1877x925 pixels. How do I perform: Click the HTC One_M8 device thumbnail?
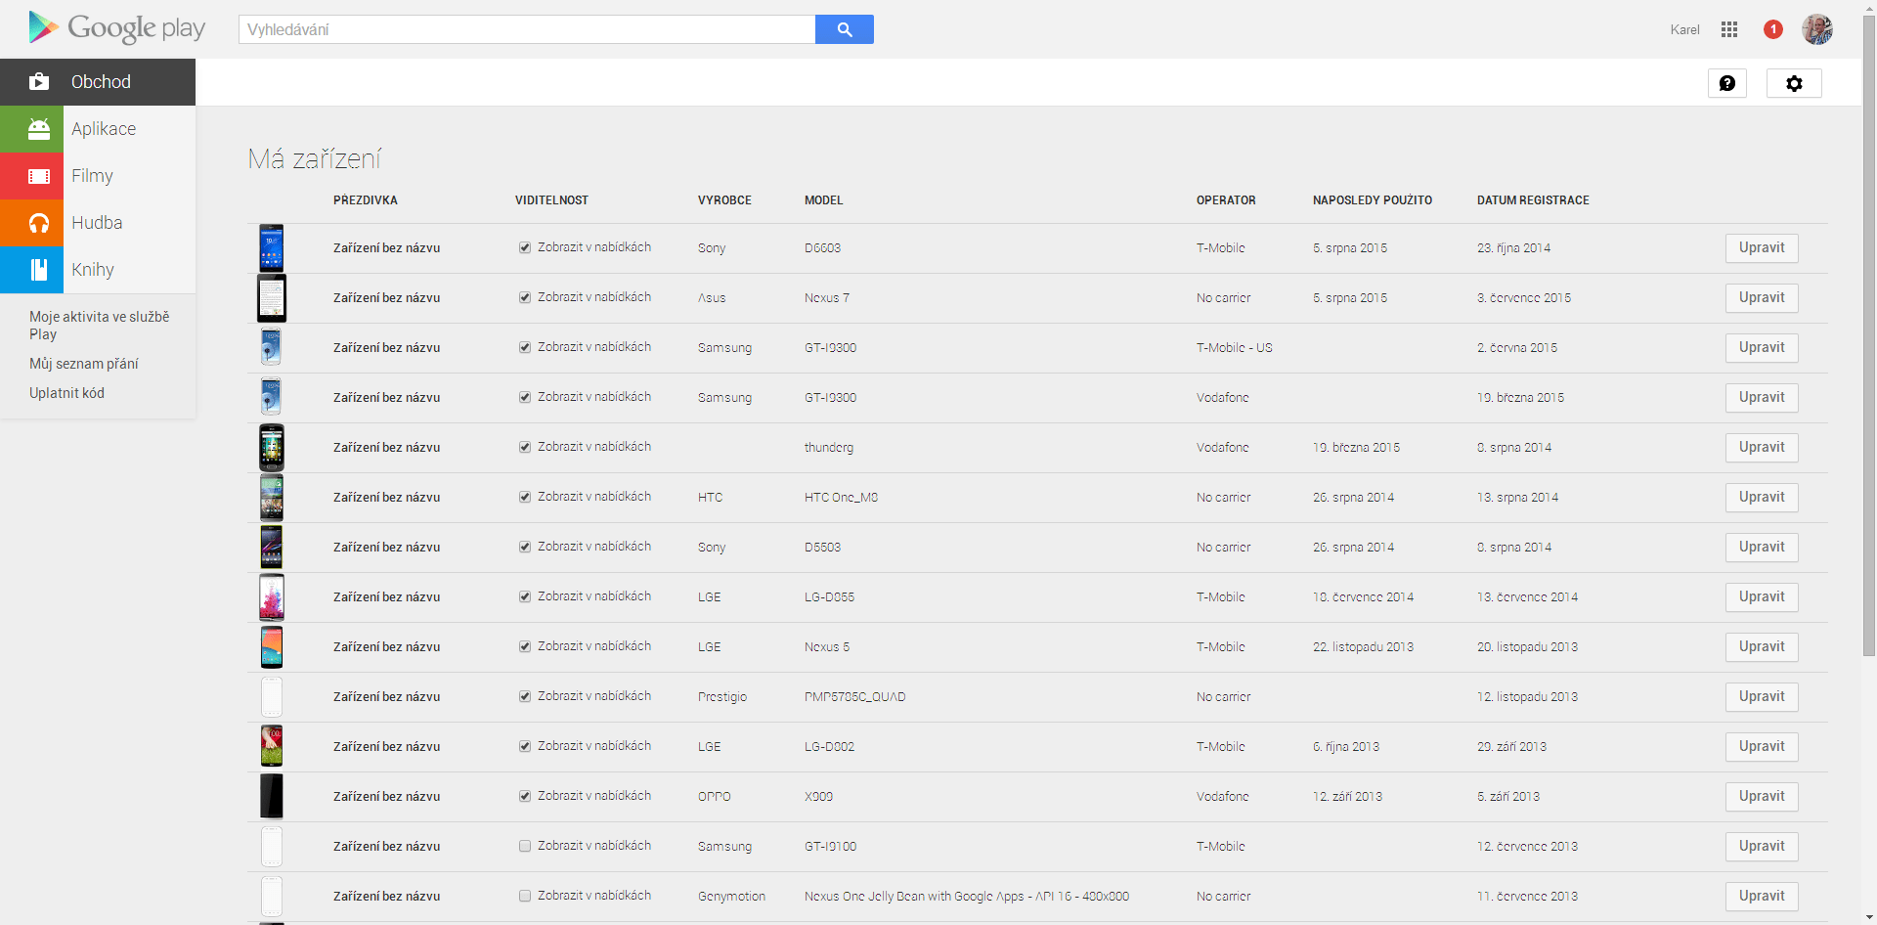pyautogui.click(x=272, y=498)
